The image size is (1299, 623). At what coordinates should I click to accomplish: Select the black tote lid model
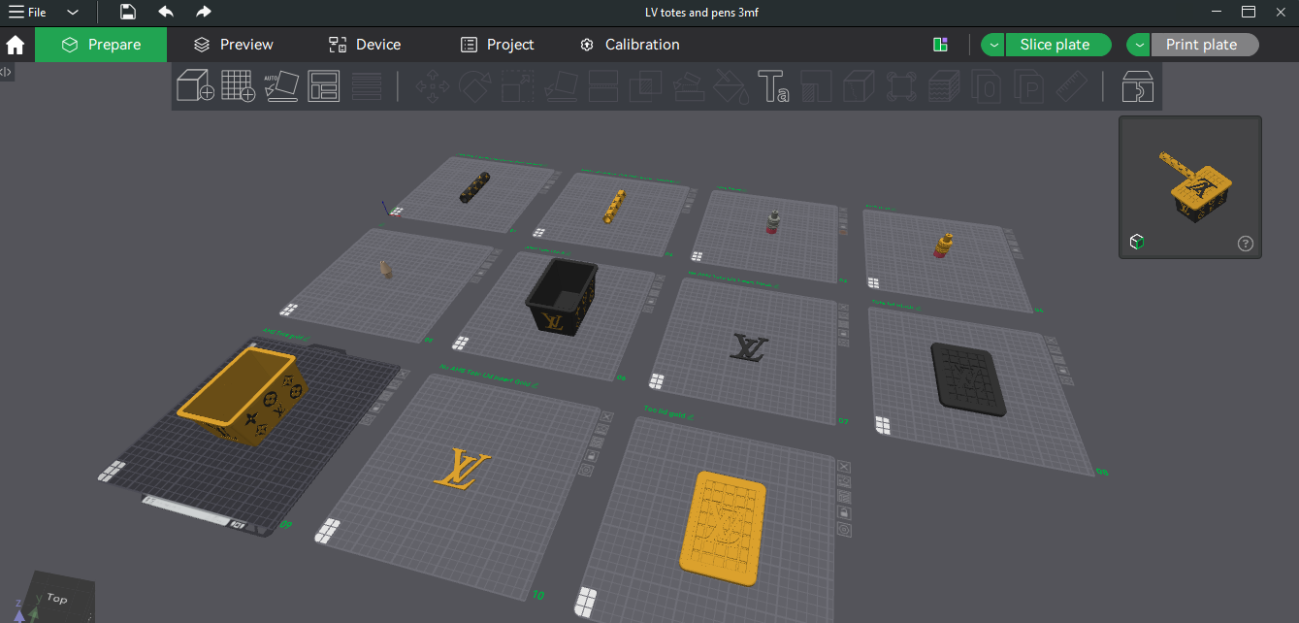[968, 378]
